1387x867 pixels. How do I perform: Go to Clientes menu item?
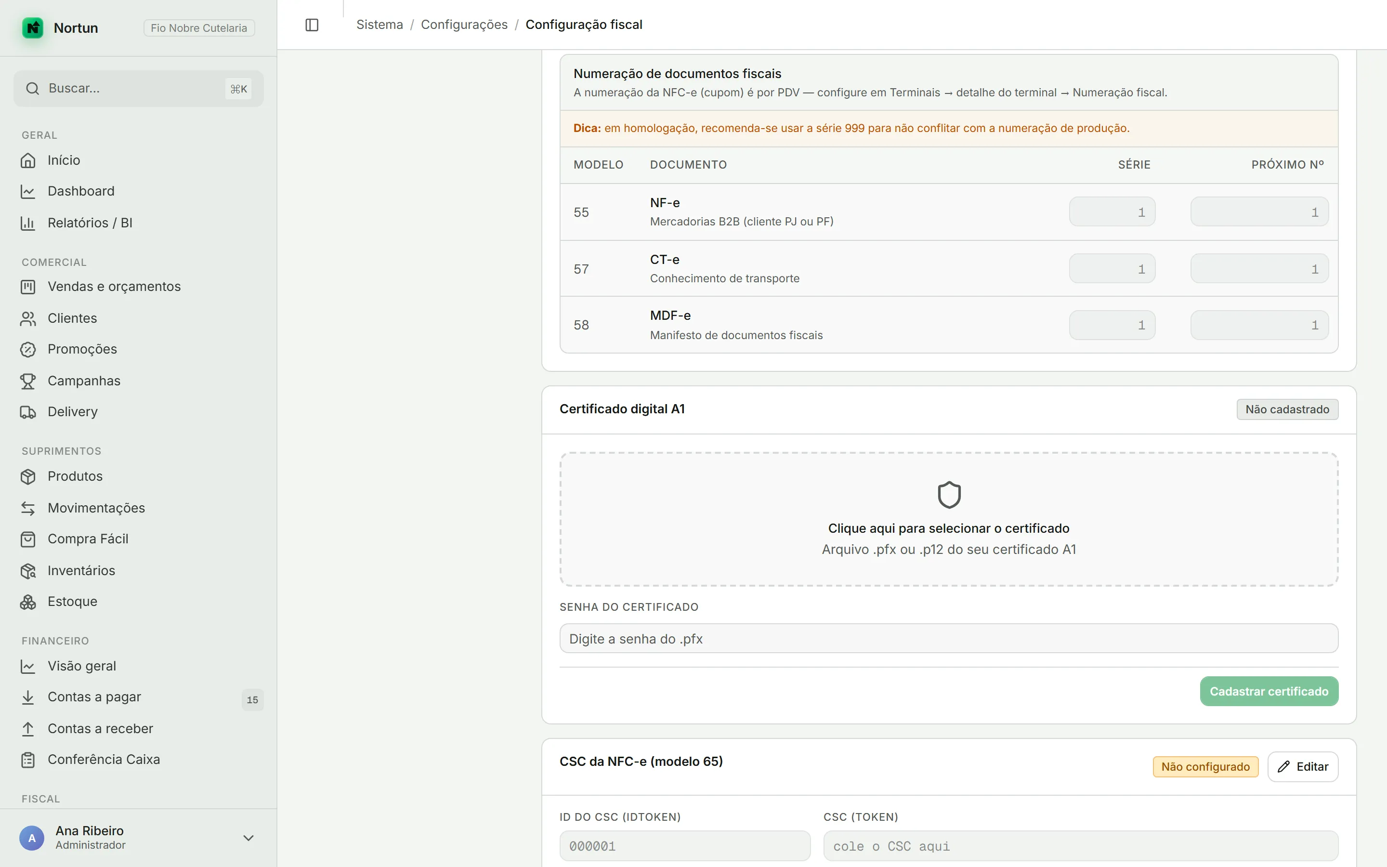(139, 318)
